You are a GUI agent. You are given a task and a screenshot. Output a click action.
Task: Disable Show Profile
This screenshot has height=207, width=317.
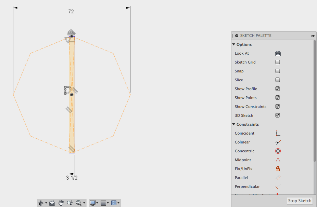278,88
